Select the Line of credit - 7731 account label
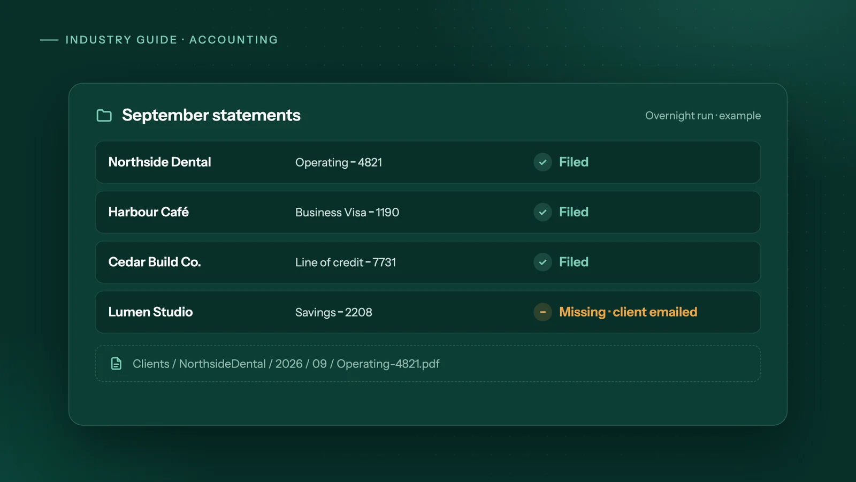Screen dimensions: 856x482 [346, 262]
